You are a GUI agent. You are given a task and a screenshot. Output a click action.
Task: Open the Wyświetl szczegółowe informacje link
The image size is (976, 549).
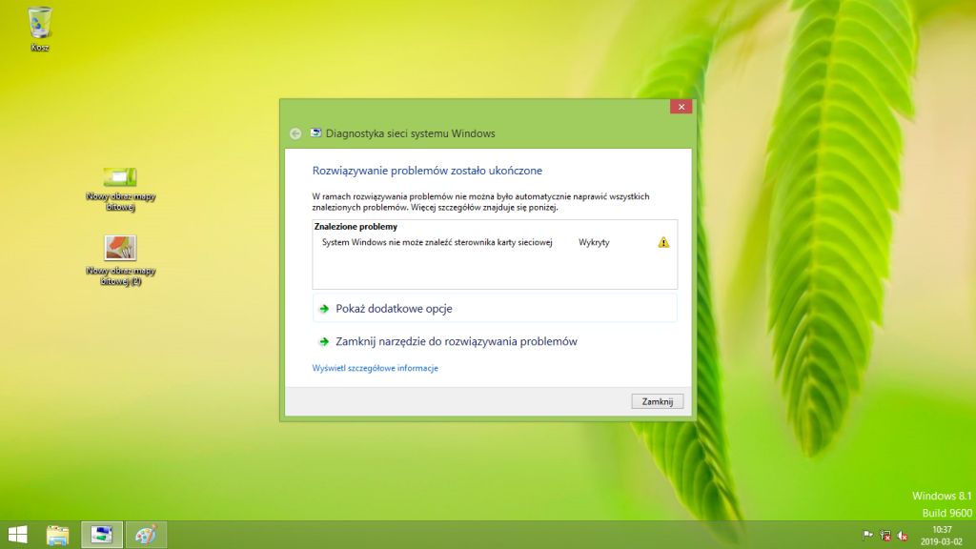click(x=375, y=369)
